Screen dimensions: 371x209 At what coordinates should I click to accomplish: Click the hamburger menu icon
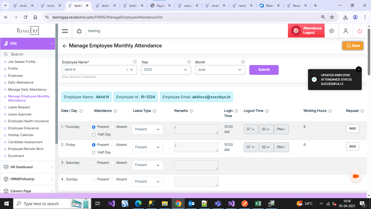click(65, 31)
